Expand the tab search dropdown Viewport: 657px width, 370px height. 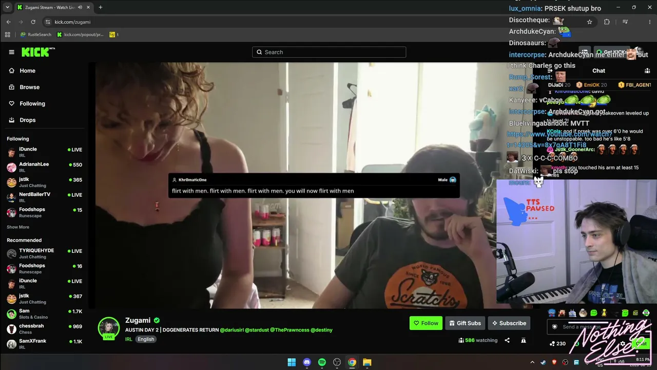[7, 7]
